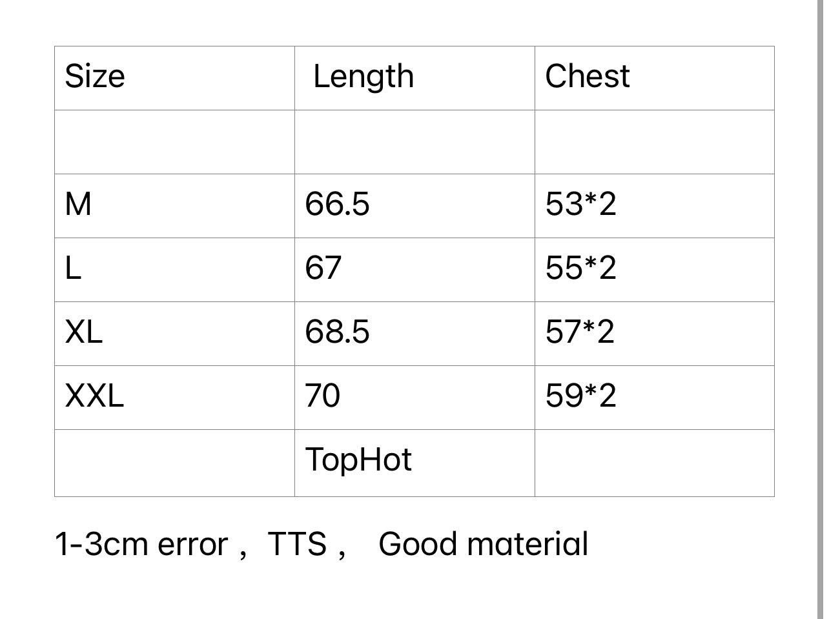Select the 67 length value
Image resolution: width=829 pixels, height=619 pixels.
click(x=323, y=269)
